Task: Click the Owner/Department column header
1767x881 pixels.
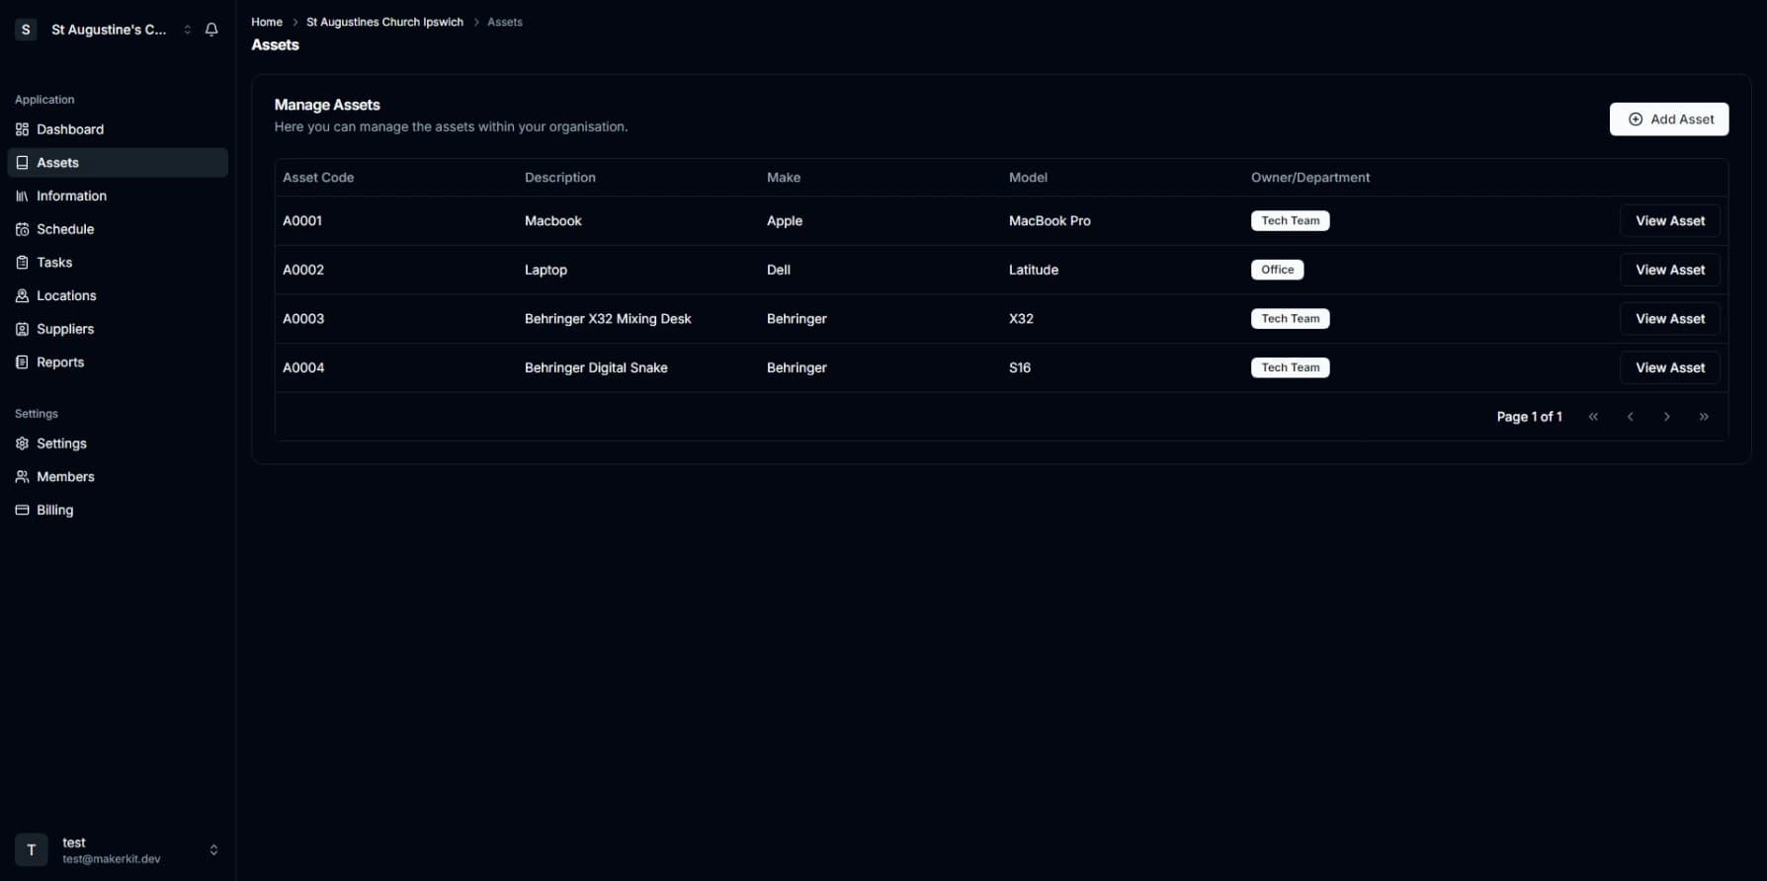Action: click(x=1310, y=178)
